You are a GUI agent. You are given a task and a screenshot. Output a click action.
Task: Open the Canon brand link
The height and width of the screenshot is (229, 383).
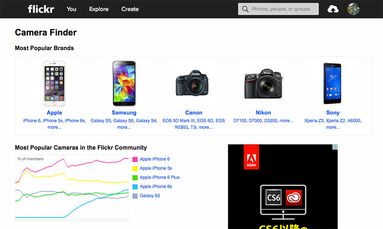(194, 113)
